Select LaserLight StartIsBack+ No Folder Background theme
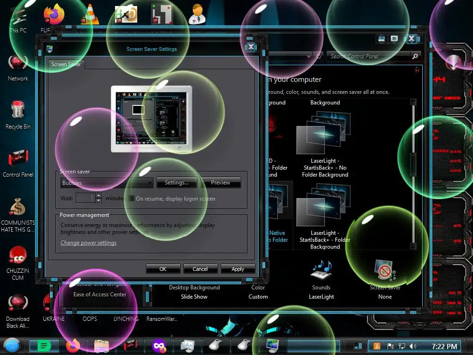 [x=325, y=144]
